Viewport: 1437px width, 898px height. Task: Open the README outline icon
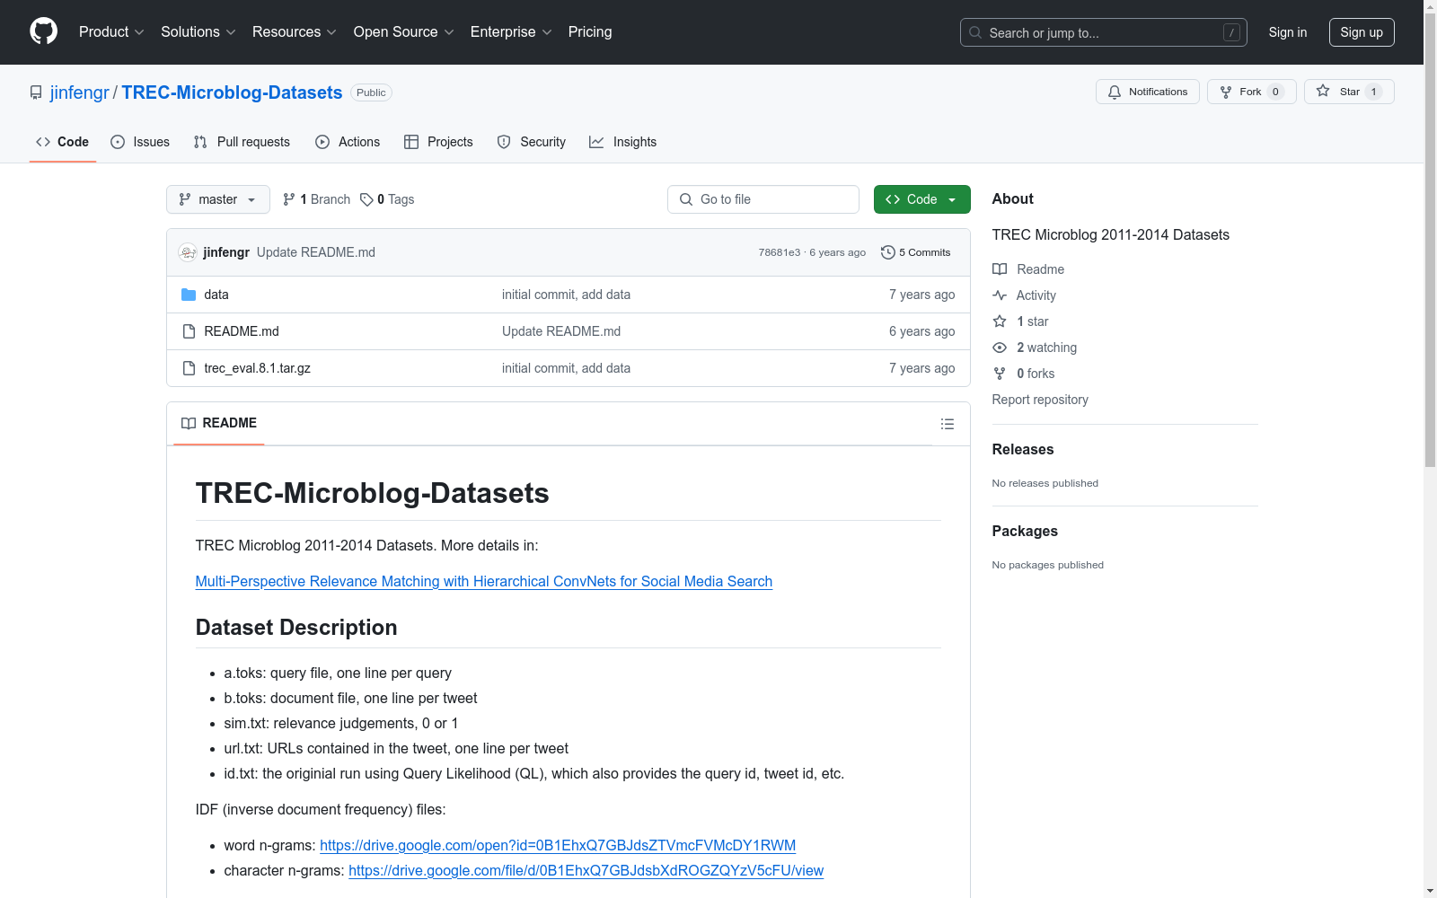point(948,424)
